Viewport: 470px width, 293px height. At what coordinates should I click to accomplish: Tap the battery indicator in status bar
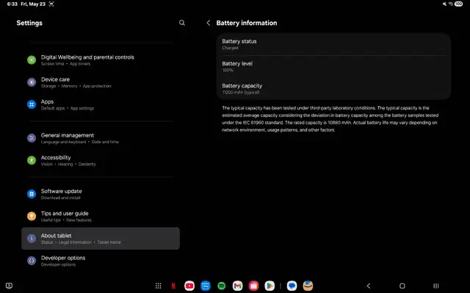(x=458, y=4)
